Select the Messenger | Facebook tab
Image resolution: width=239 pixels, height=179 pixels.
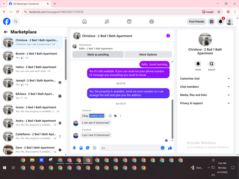[x=29, y=4]
